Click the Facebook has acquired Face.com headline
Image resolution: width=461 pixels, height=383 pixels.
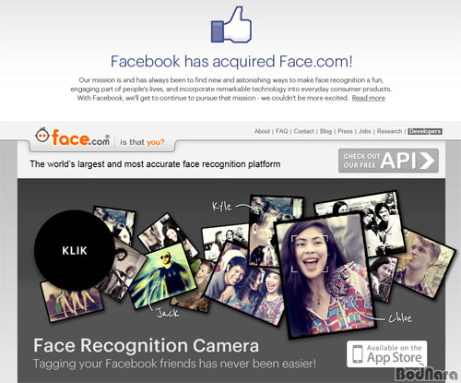(231, 61)
